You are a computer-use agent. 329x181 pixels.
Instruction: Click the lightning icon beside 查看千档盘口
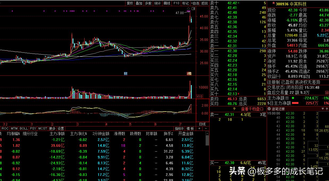234,109
